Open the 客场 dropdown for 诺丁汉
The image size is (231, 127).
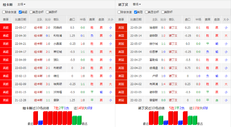coord(137,4)
